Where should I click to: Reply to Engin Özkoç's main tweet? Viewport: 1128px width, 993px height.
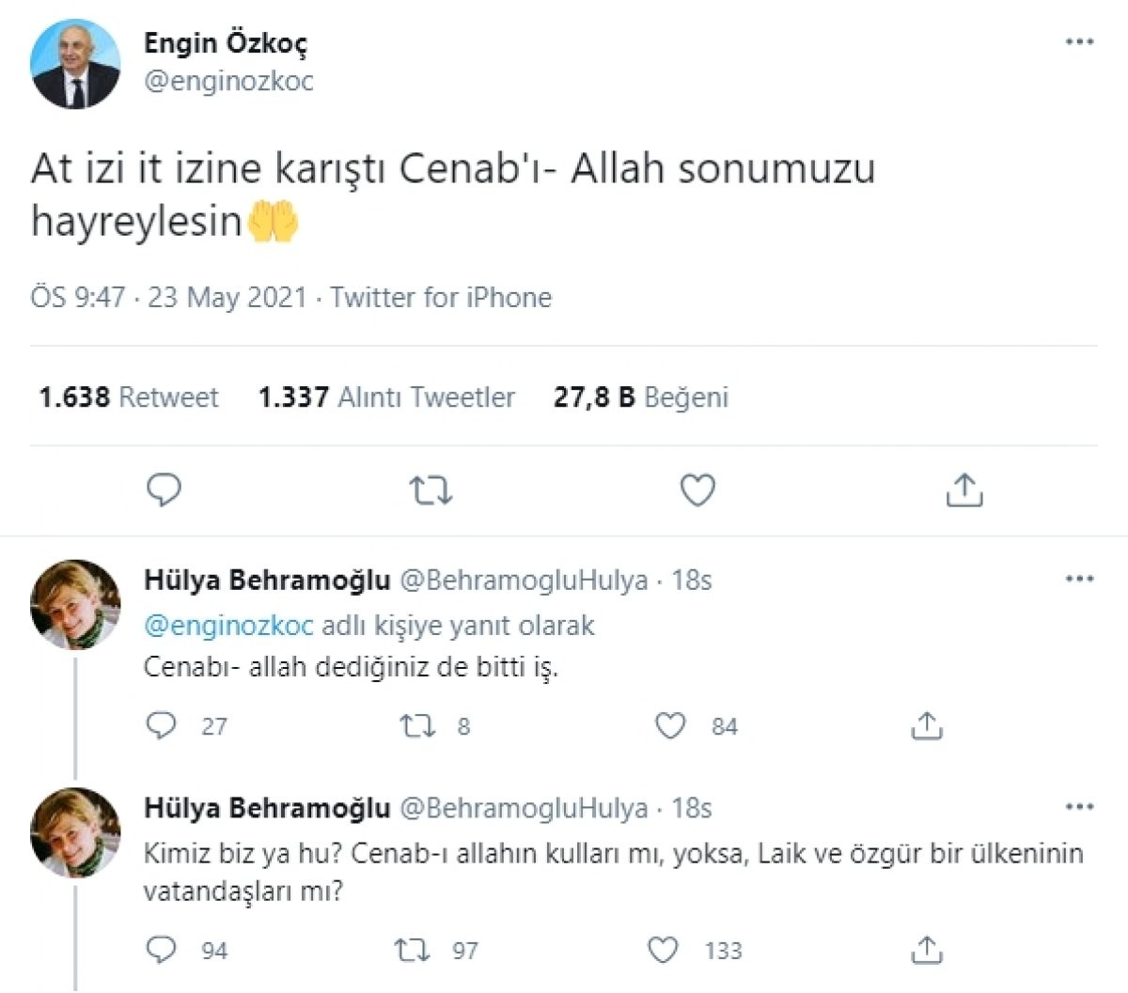(x=164, y=489)
